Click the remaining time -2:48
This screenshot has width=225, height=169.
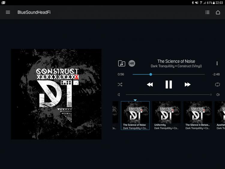point(216,74)
